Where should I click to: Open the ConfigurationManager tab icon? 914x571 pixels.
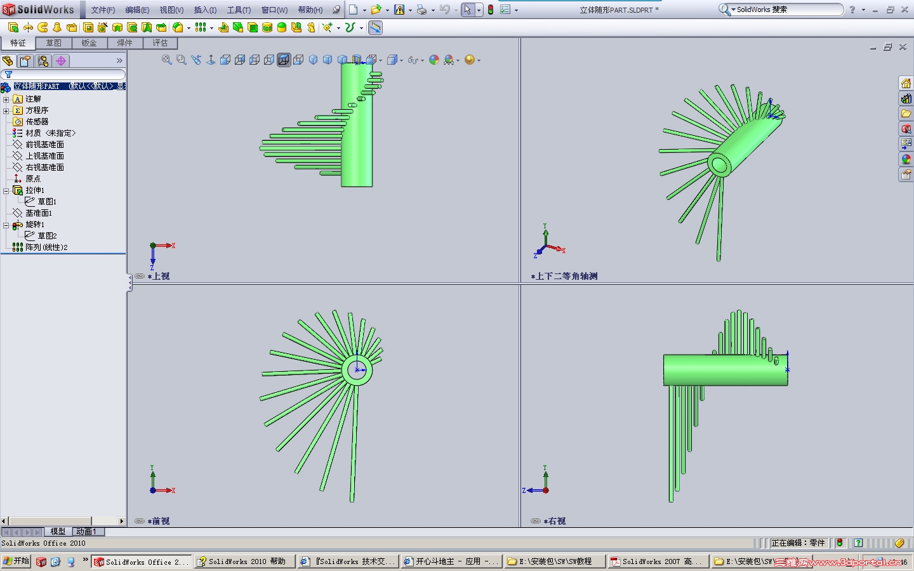[x=43, y=61]
